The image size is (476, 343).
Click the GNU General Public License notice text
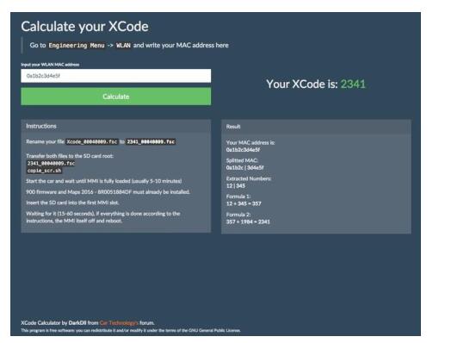131,330
